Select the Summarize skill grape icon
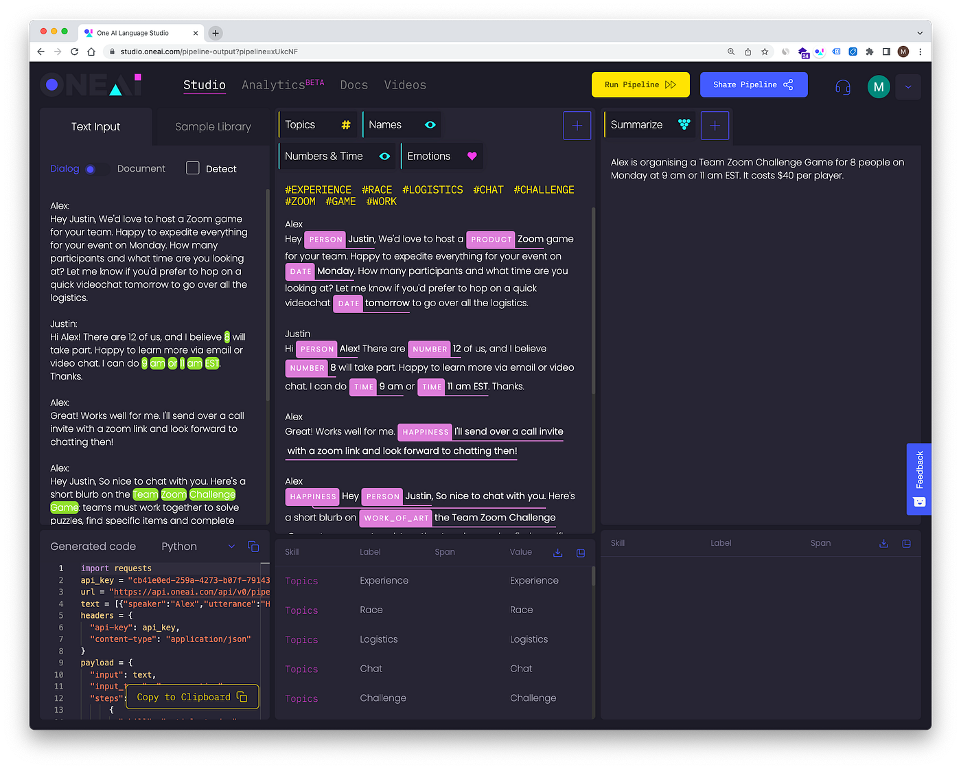 pos(683,124)
